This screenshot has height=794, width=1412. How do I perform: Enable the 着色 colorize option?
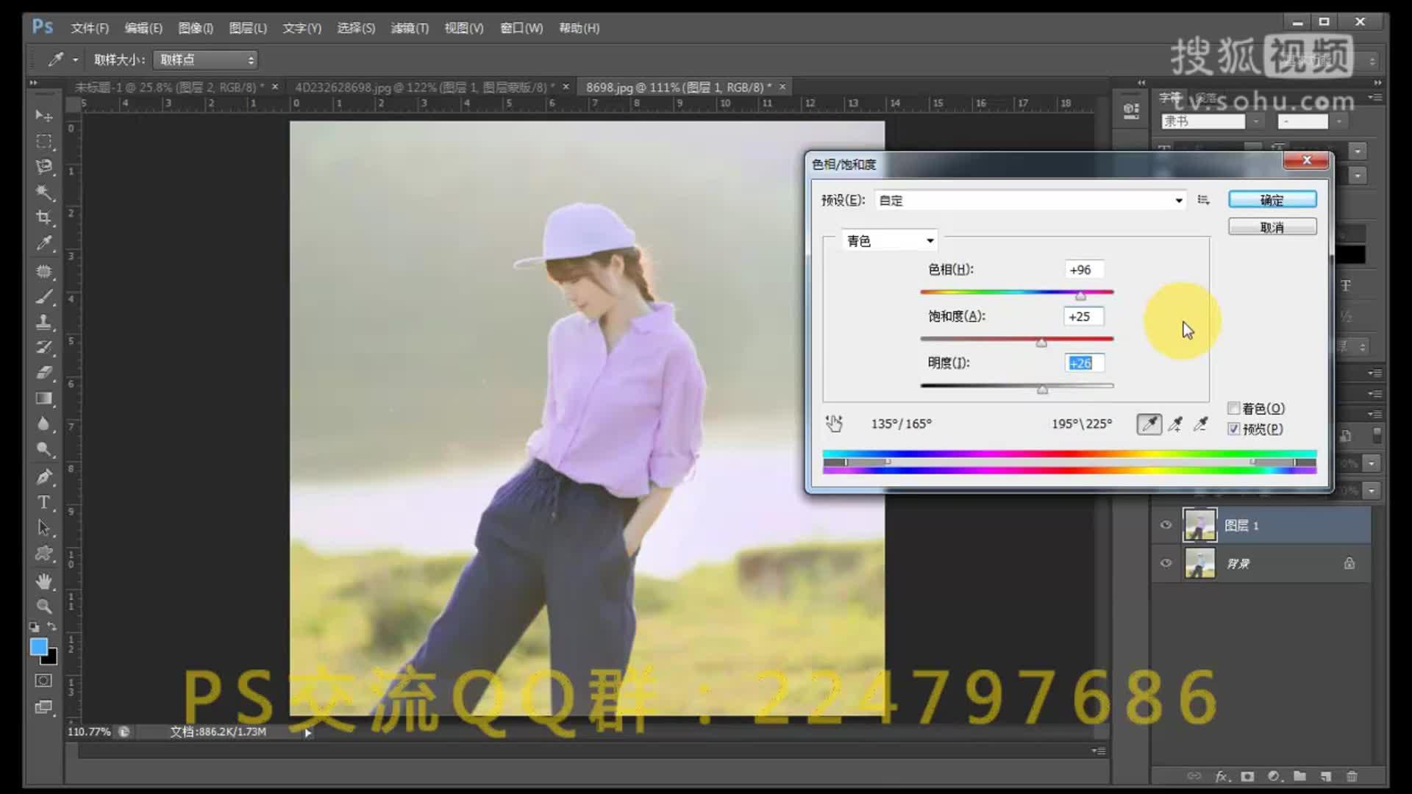point(1234,408)
